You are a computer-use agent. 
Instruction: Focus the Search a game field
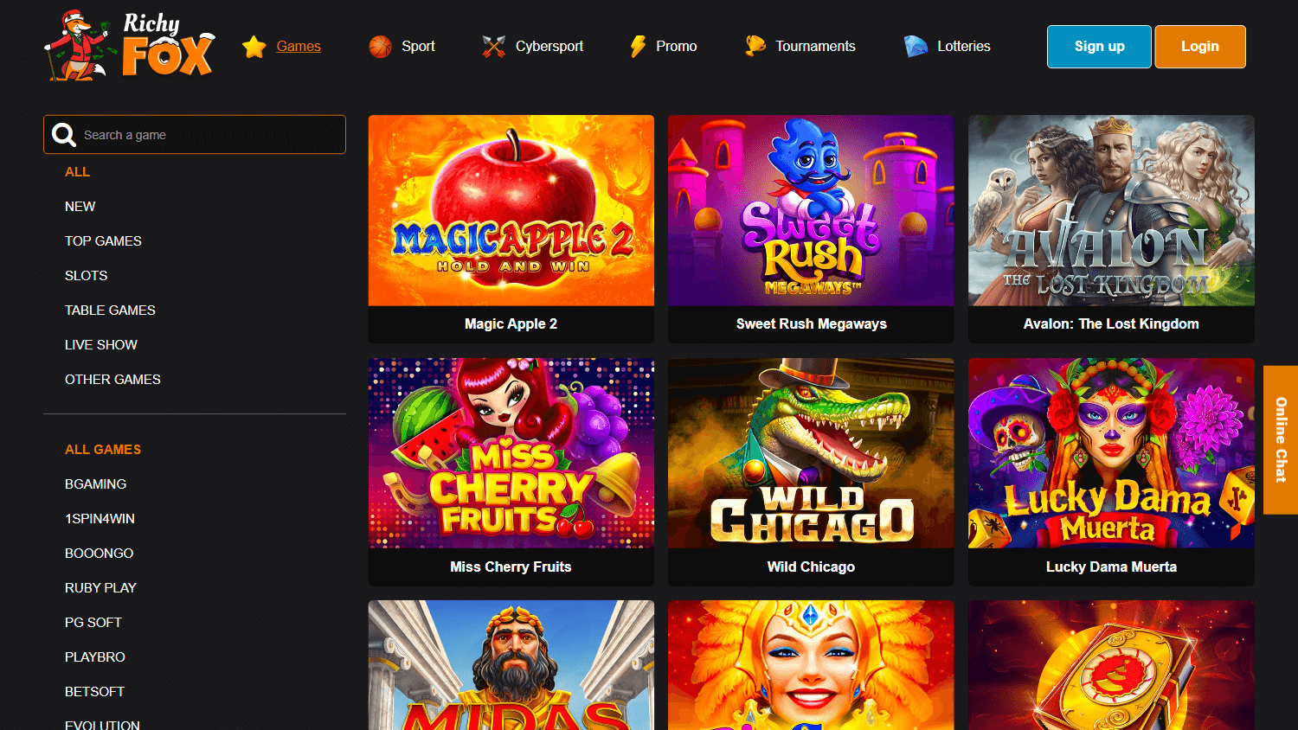[208, 135]
